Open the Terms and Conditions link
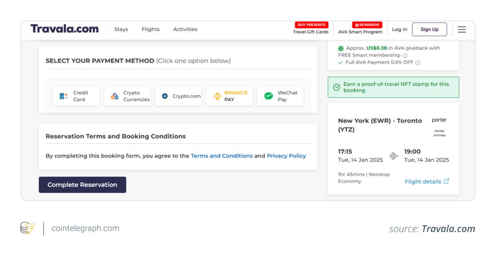This screenshot has width=496, height=256. (x=222, y=156)
